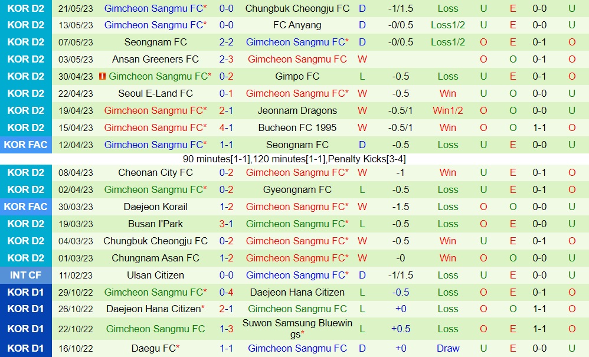Select the Ulsan Citizen team name
The height and width of the screenshot is (357, 589).
coord(155,275)
